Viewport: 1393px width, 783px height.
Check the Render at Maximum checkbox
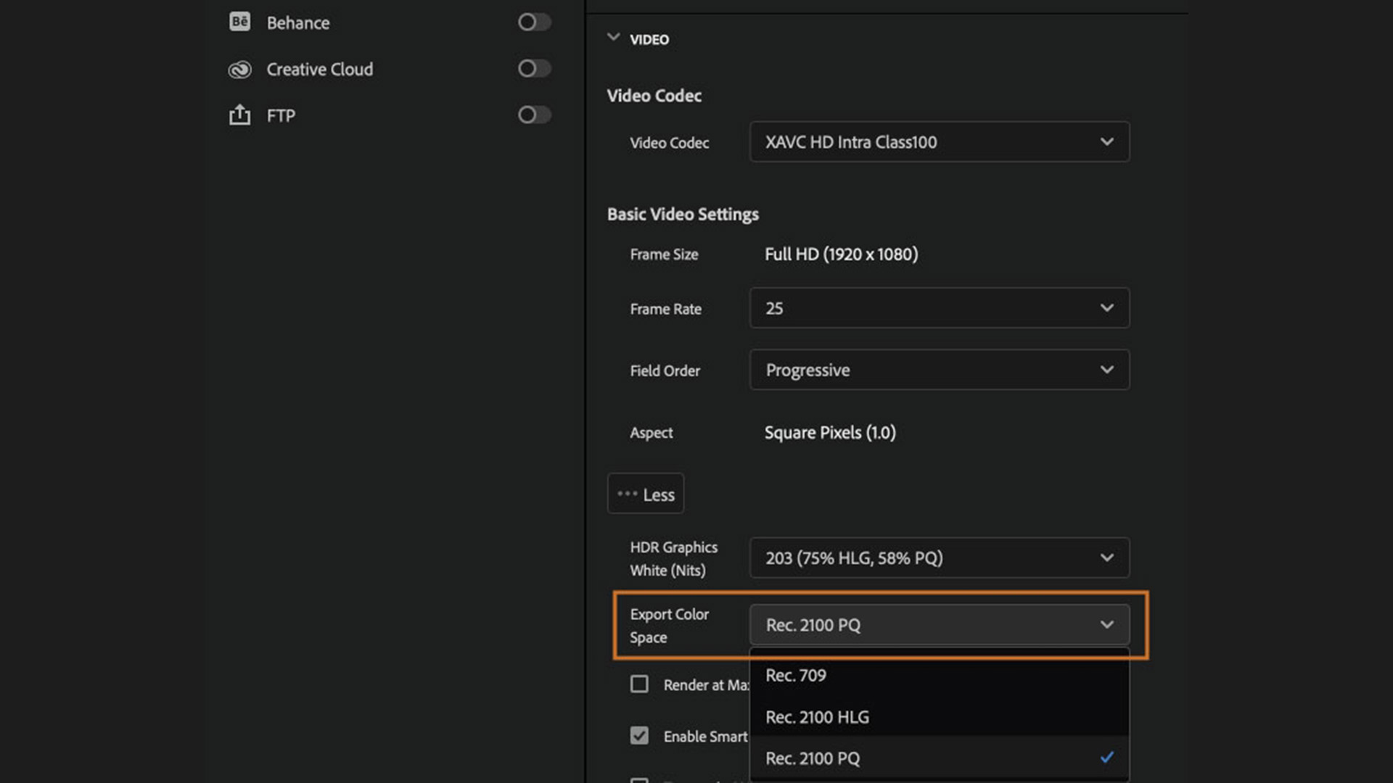pos(639,684)
